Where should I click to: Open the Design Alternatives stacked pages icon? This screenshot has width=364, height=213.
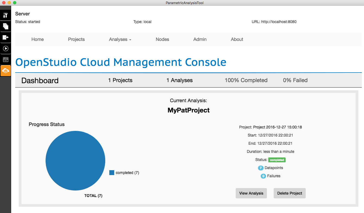coord(5,26)
